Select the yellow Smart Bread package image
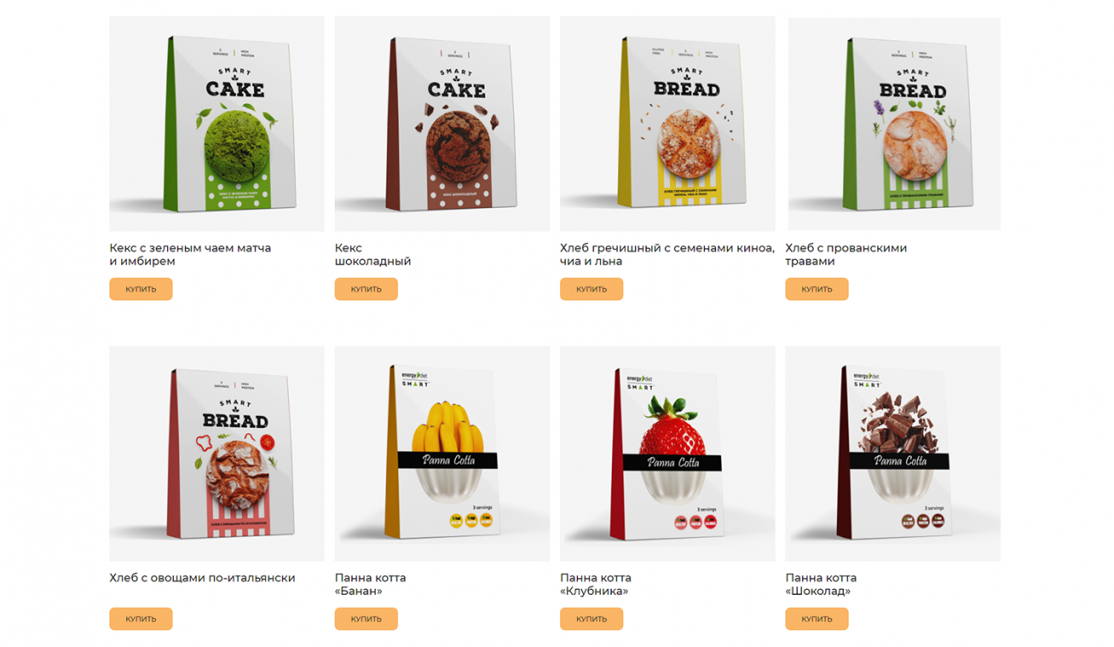1114x647 pixels. (x=667, y=124)
